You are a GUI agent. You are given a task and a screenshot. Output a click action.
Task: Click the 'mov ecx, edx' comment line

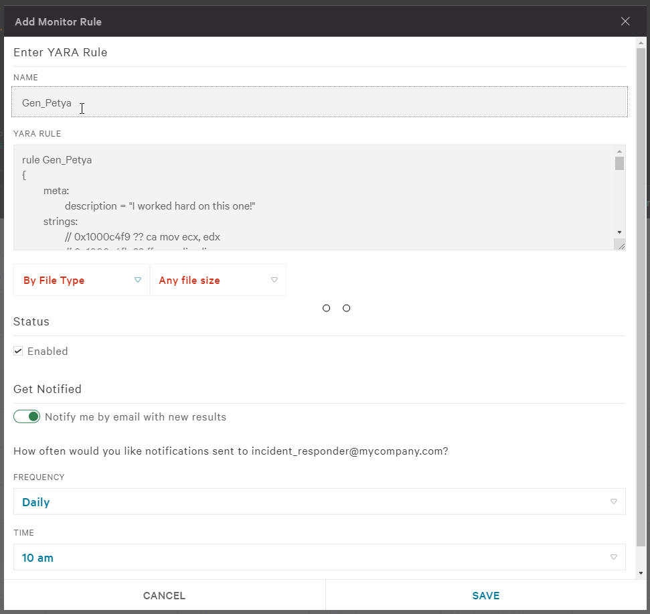point(143,237)
